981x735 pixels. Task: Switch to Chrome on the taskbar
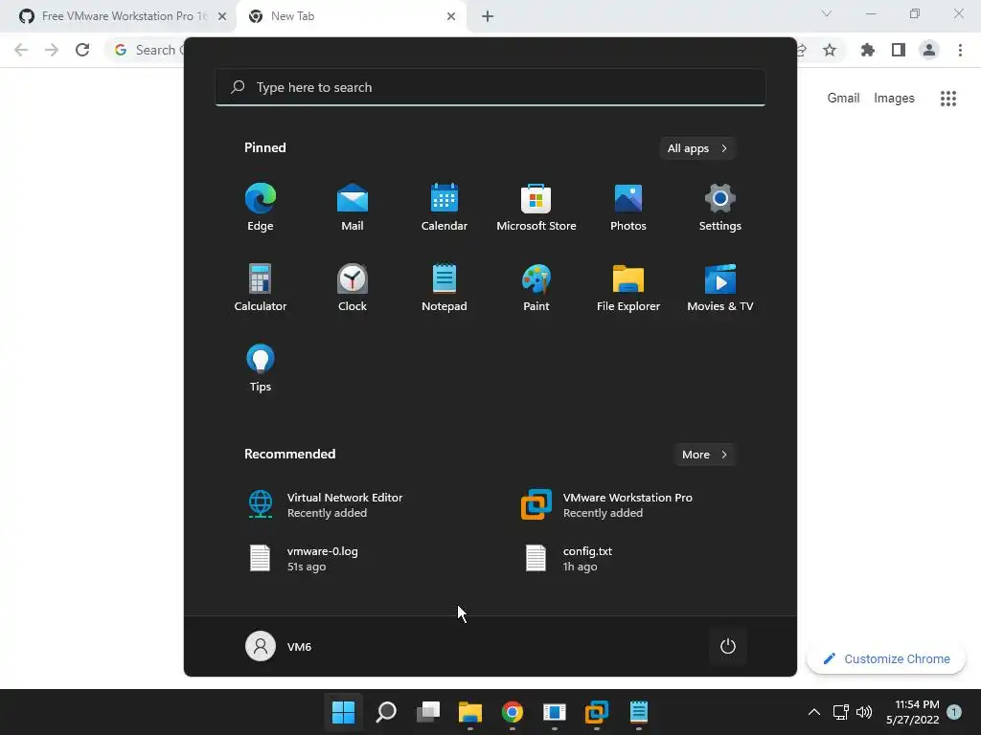513,712
